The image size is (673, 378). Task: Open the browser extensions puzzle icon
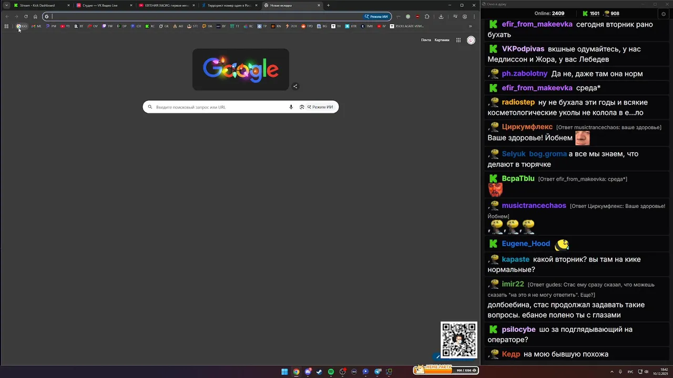tap(427, 16)
